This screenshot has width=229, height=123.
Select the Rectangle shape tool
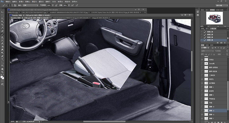[2, 66]
